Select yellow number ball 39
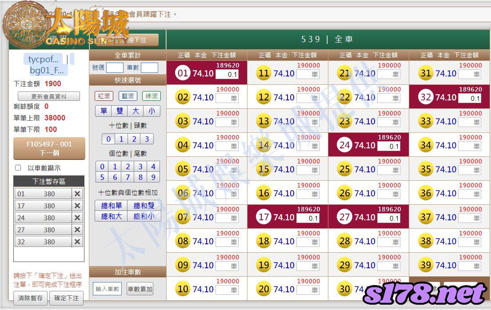The height and width of the screenshot is (310, 491). coord(426,265)
